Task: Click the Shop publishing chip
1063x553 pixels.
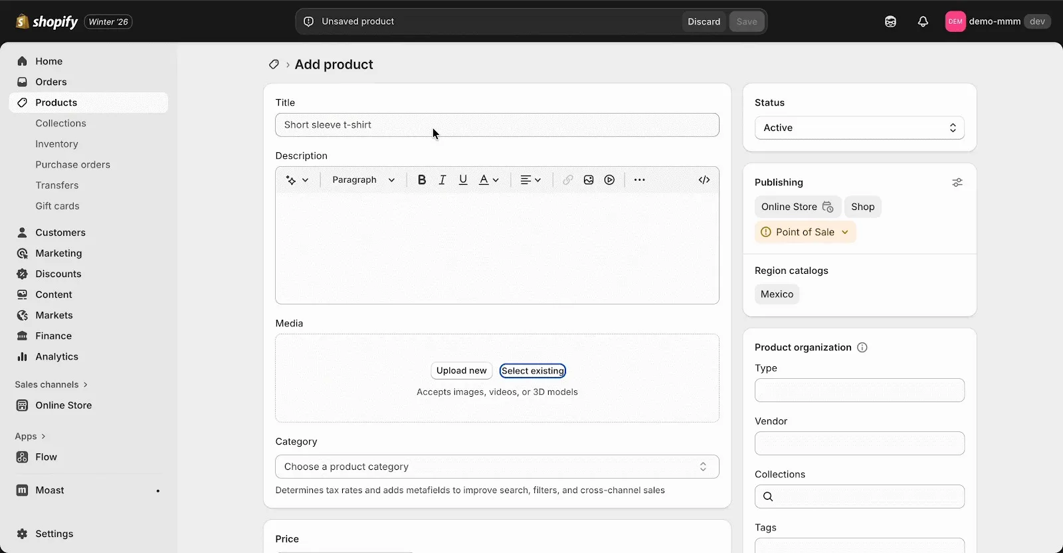Action: [x=863, y=207]
